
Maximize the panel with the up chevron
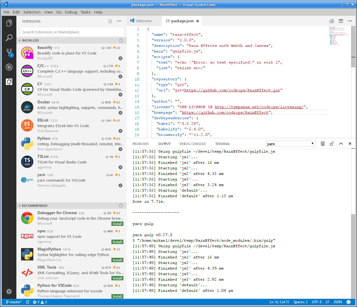[x=341, y=144]
